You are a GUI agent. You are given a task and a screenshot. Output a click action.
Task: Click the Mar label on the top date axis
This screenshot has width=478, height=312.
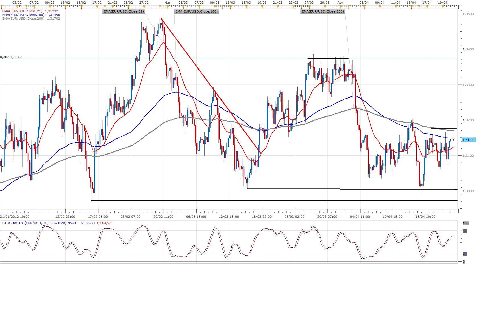167,2
